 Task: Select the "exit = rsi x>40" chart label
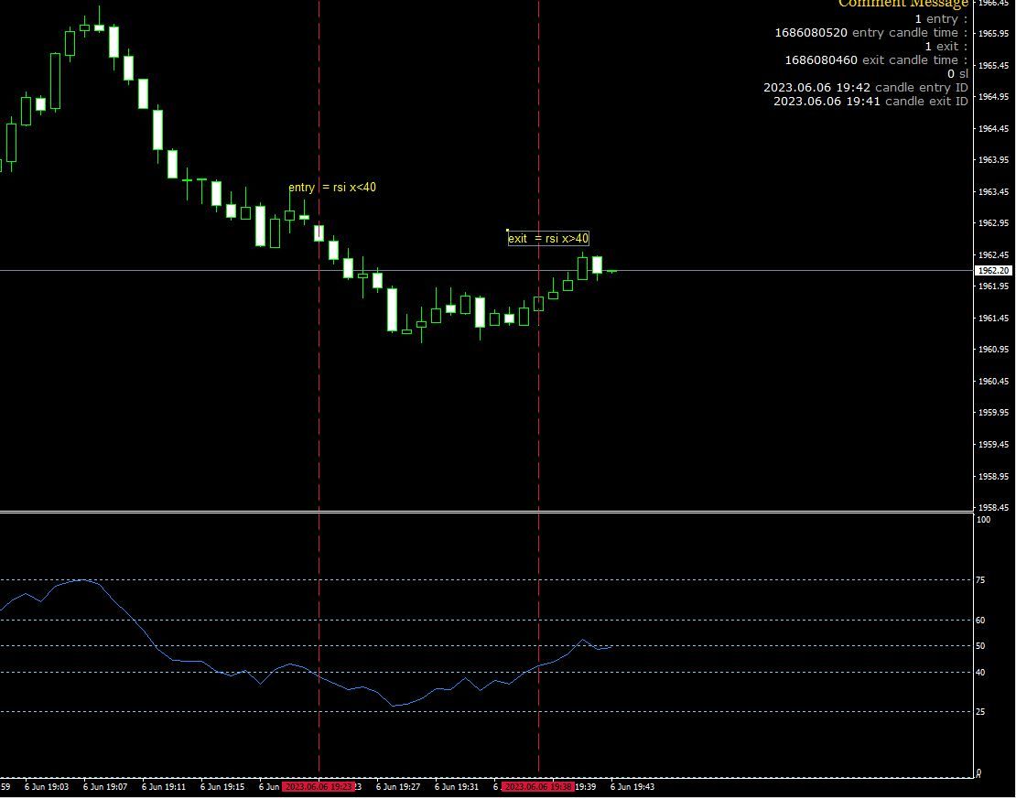point(548,239)
